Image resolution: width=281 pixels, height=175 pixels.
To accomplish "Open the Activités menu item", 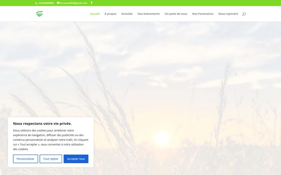I will tap(127, 14).
